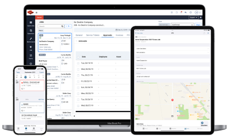Expand the second line items row on tablet
Viewport: 229px width, 140px height.
(x=172, y=53)
